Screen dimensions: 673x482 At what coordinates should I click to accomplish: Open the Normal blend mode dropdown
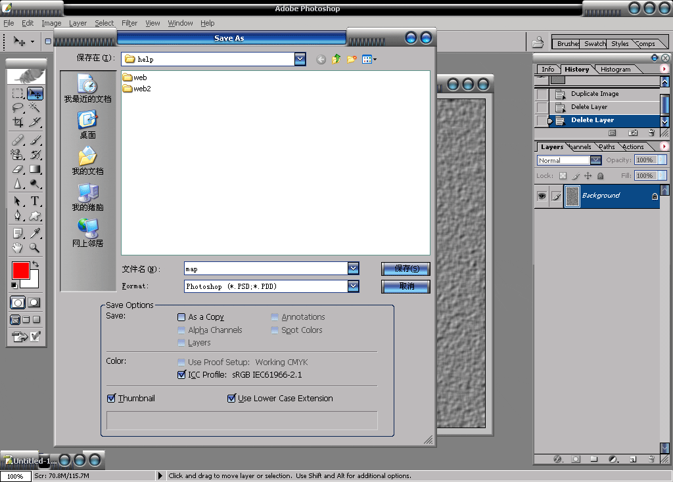[595, 160]
